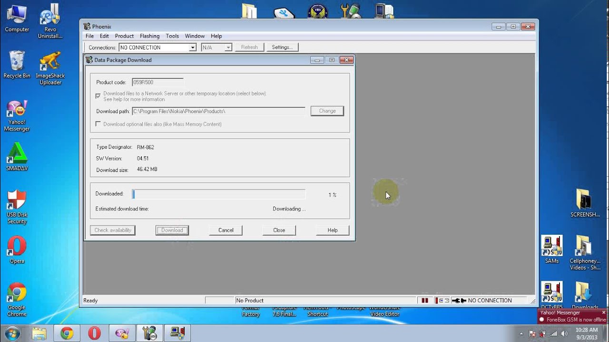Viewport: 609px width, 342px height.
Task: Click Check availability button
Action: pyautogui.click(x=113, y=230)
